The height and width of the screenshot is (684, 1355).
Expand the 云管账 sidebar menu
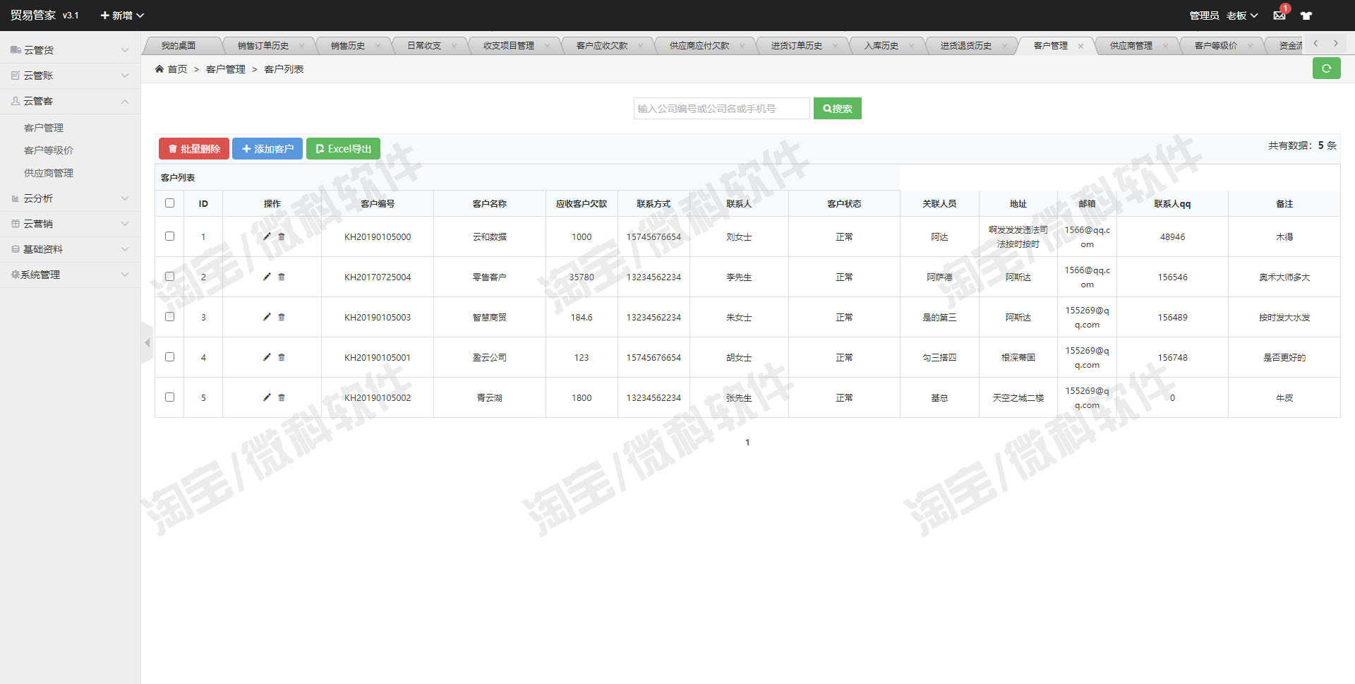pyautogui.click(x=70, y=76)
